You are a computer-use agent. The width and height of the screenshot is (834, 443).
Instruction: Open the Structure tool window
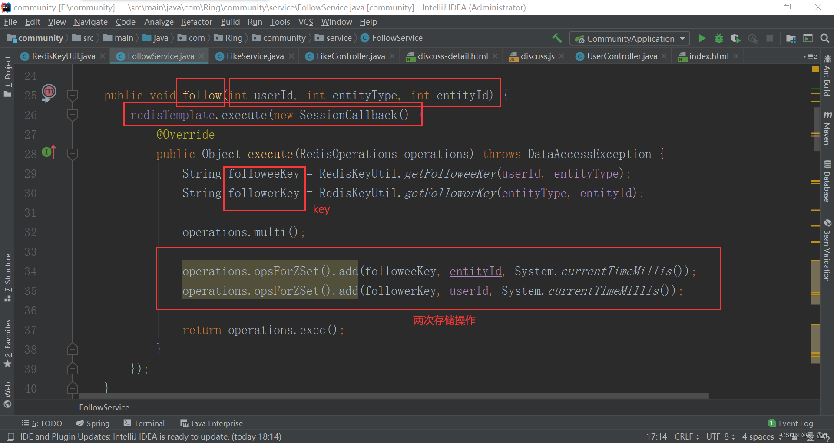[x=7, y=277]
